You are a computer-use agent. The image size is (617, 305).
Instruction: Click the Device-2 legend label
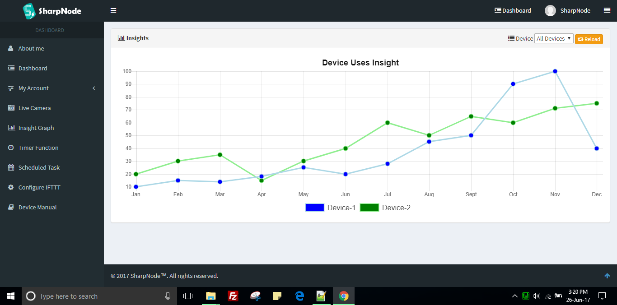click(x=396, y=208)
